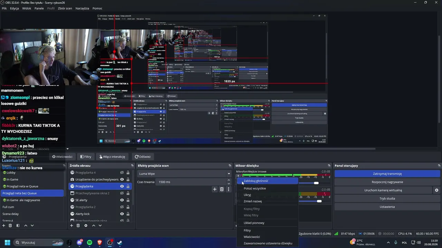Viewport: 442px width, 248px height.
Task: Float the Panel sterujący dock
Action: 439,166
